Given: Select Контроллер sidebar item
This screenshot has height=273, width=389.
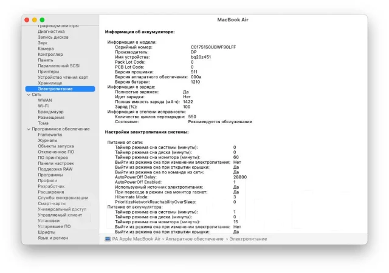Looking at the screenshot, I should point(50,54).
